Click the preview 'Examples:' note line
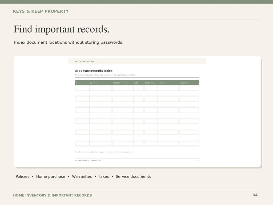 (x=105, y=152)
